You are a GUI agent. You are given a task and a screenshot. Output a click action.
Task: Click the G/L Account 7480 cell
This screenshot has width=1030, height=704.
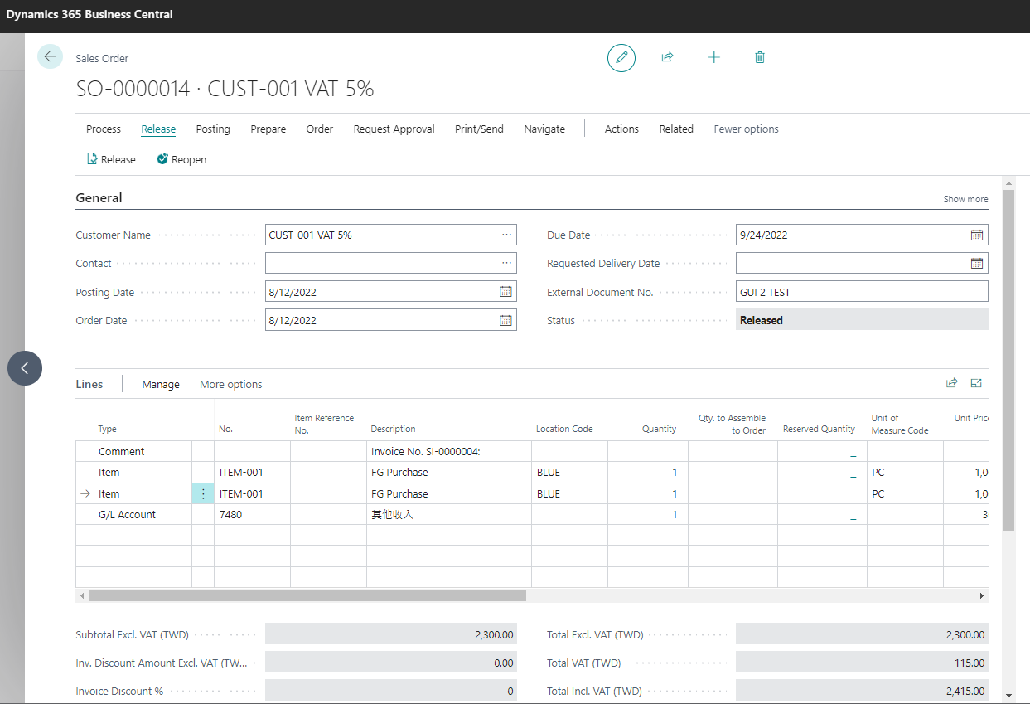pos(252,514)
